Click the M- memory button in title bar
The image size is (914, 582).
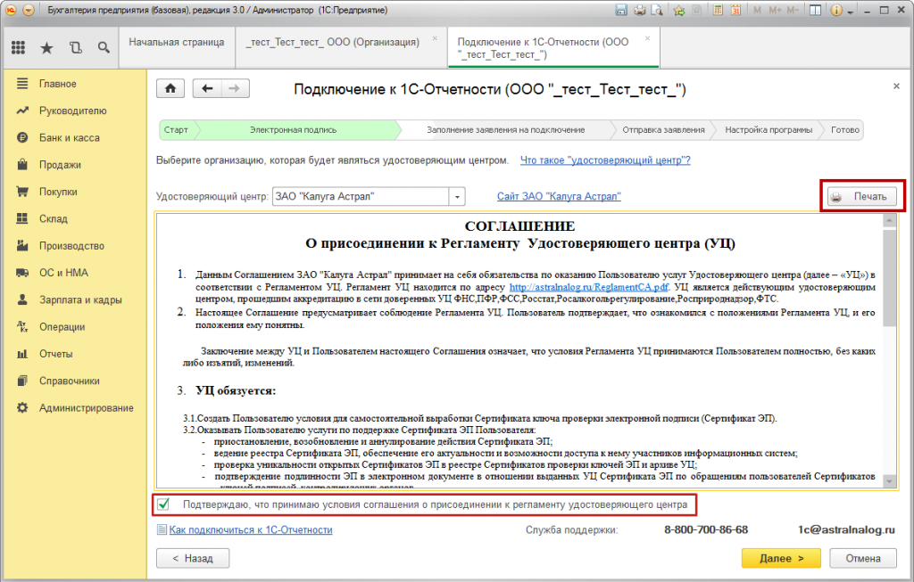coord(793,10)
